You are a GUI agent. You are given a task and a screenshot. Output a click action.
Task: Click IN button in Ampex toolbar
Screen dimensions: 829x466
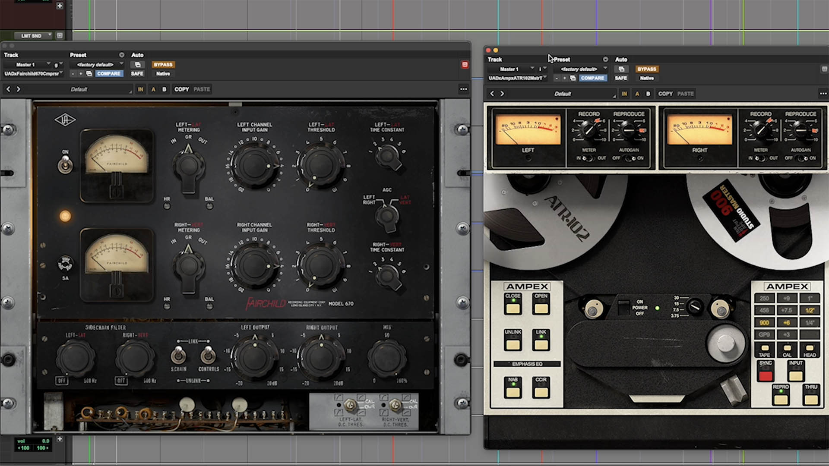[624, 94]
